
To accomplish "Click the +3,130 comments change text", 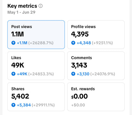I will click(83, 74).
